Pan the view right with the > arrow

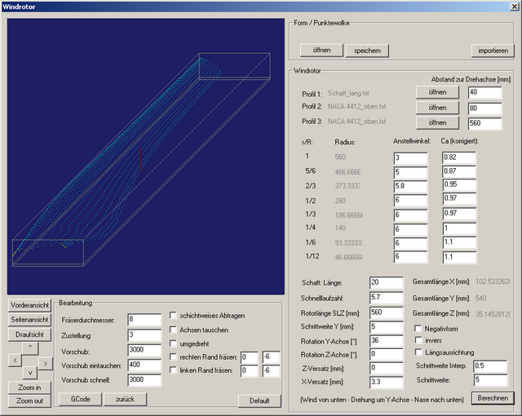click(x=46, y=360)
